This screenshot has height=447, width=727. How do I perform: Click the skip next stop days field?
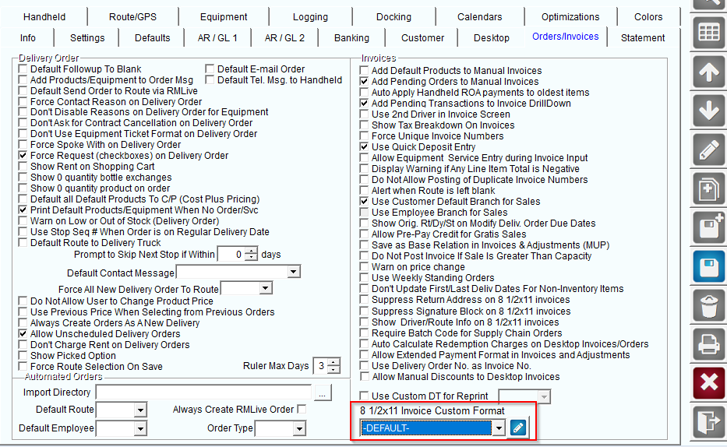232,255
